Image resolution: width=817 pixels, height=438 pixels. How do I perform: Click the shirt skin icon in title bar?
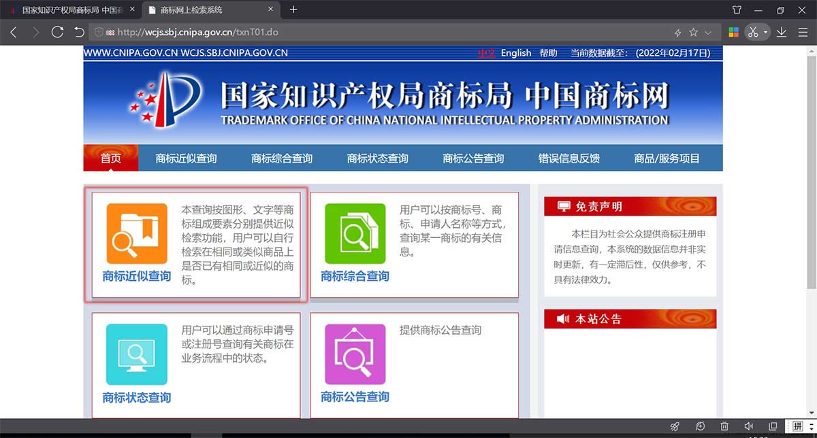pos(737,10)
